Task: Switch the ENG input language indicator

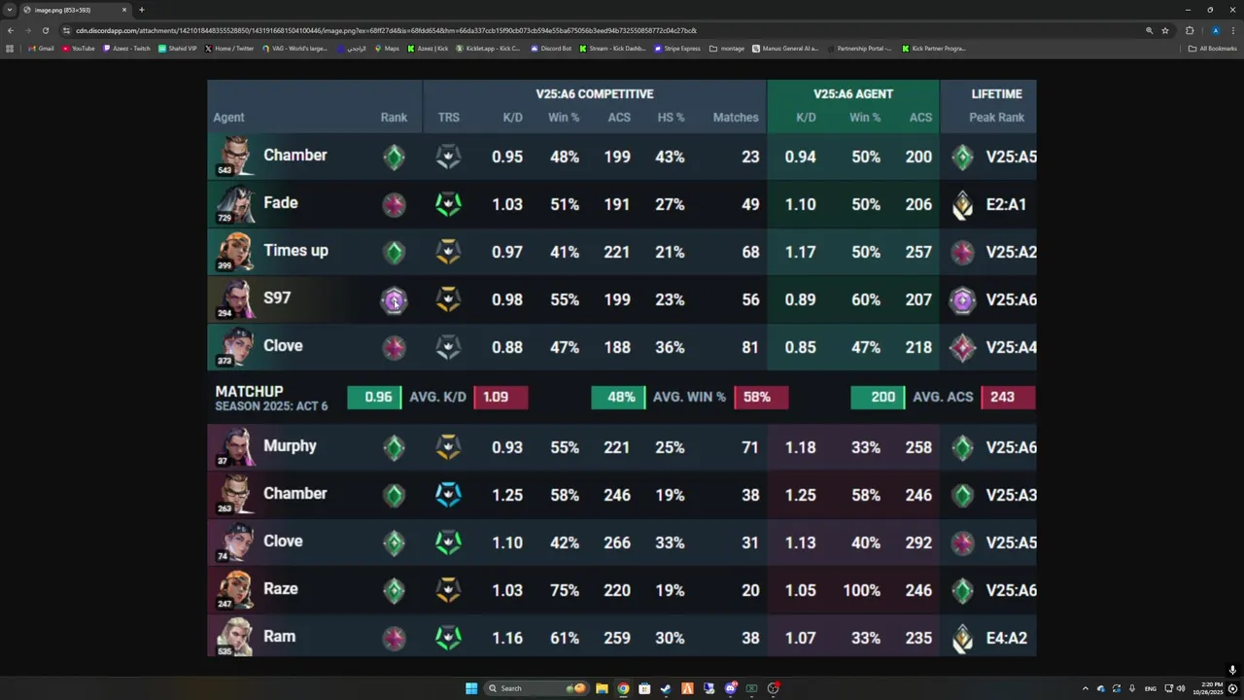Action: pos(1151,688)
